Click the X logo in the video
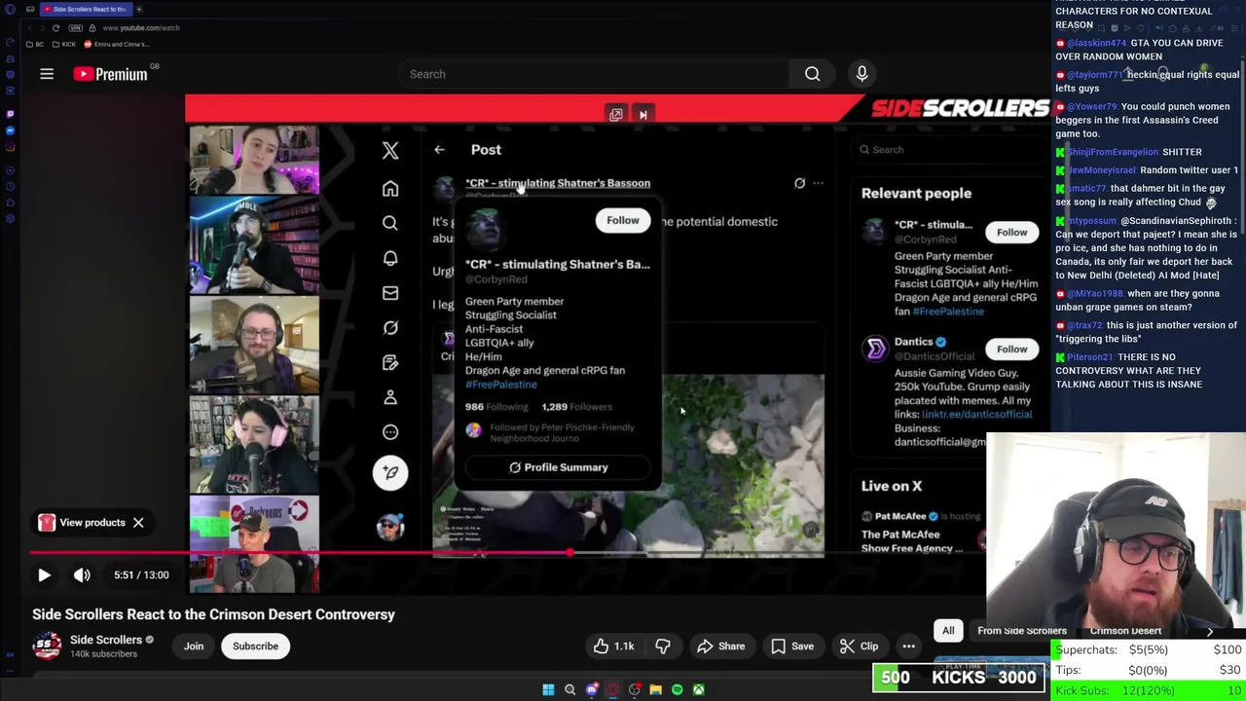 point(390,151)
